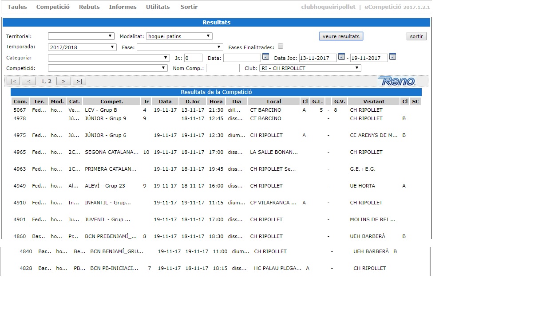Click the Nom Comp. input field

tap(223, 68)
